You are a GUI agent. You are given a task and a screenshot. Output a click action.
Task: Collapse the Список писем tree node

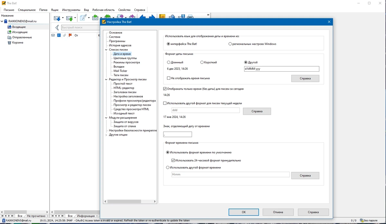tap(106, 50)
